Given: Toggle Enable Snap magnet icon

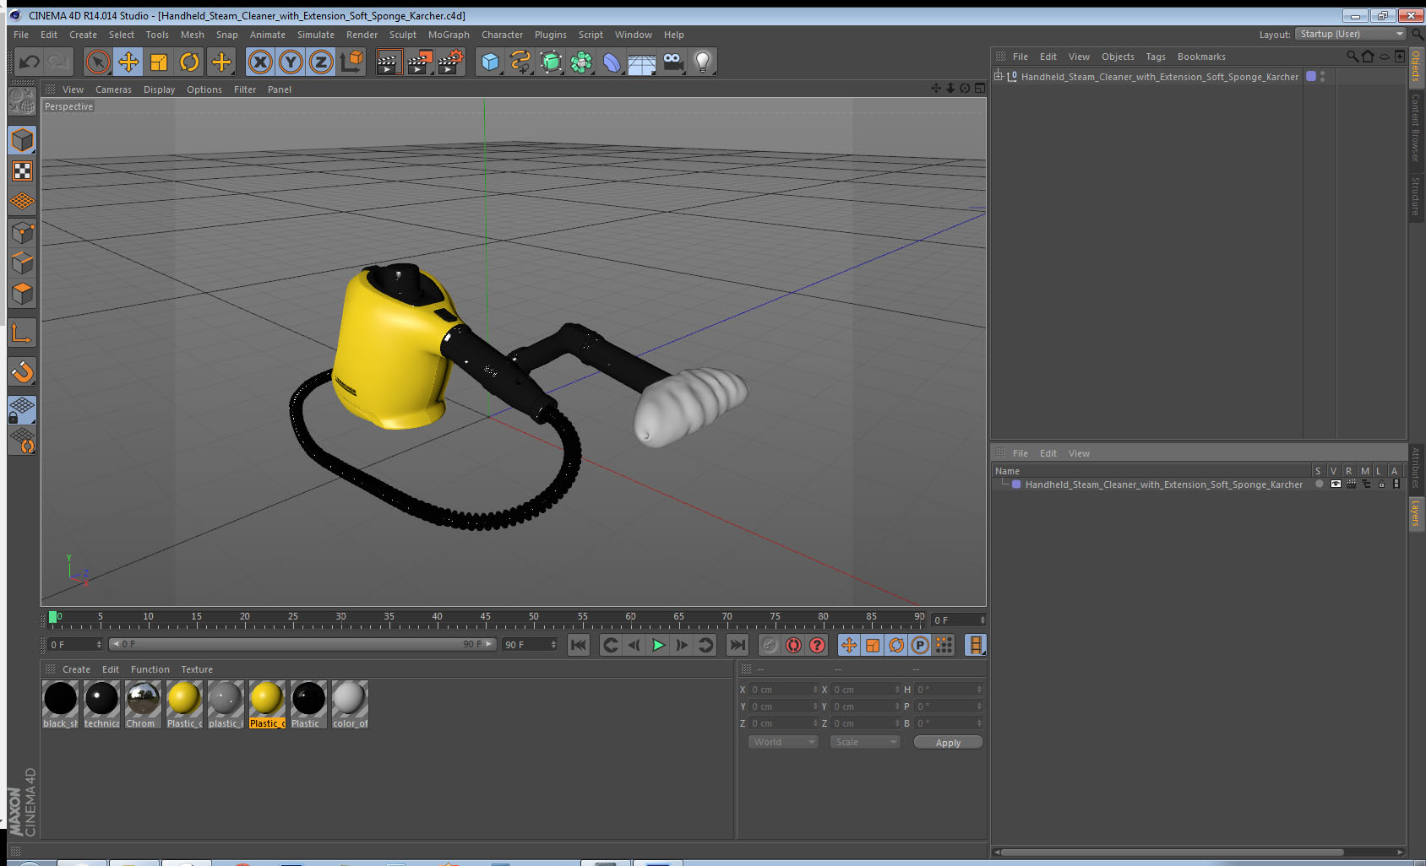Looking at the screenshot, I should click(22, 371).
